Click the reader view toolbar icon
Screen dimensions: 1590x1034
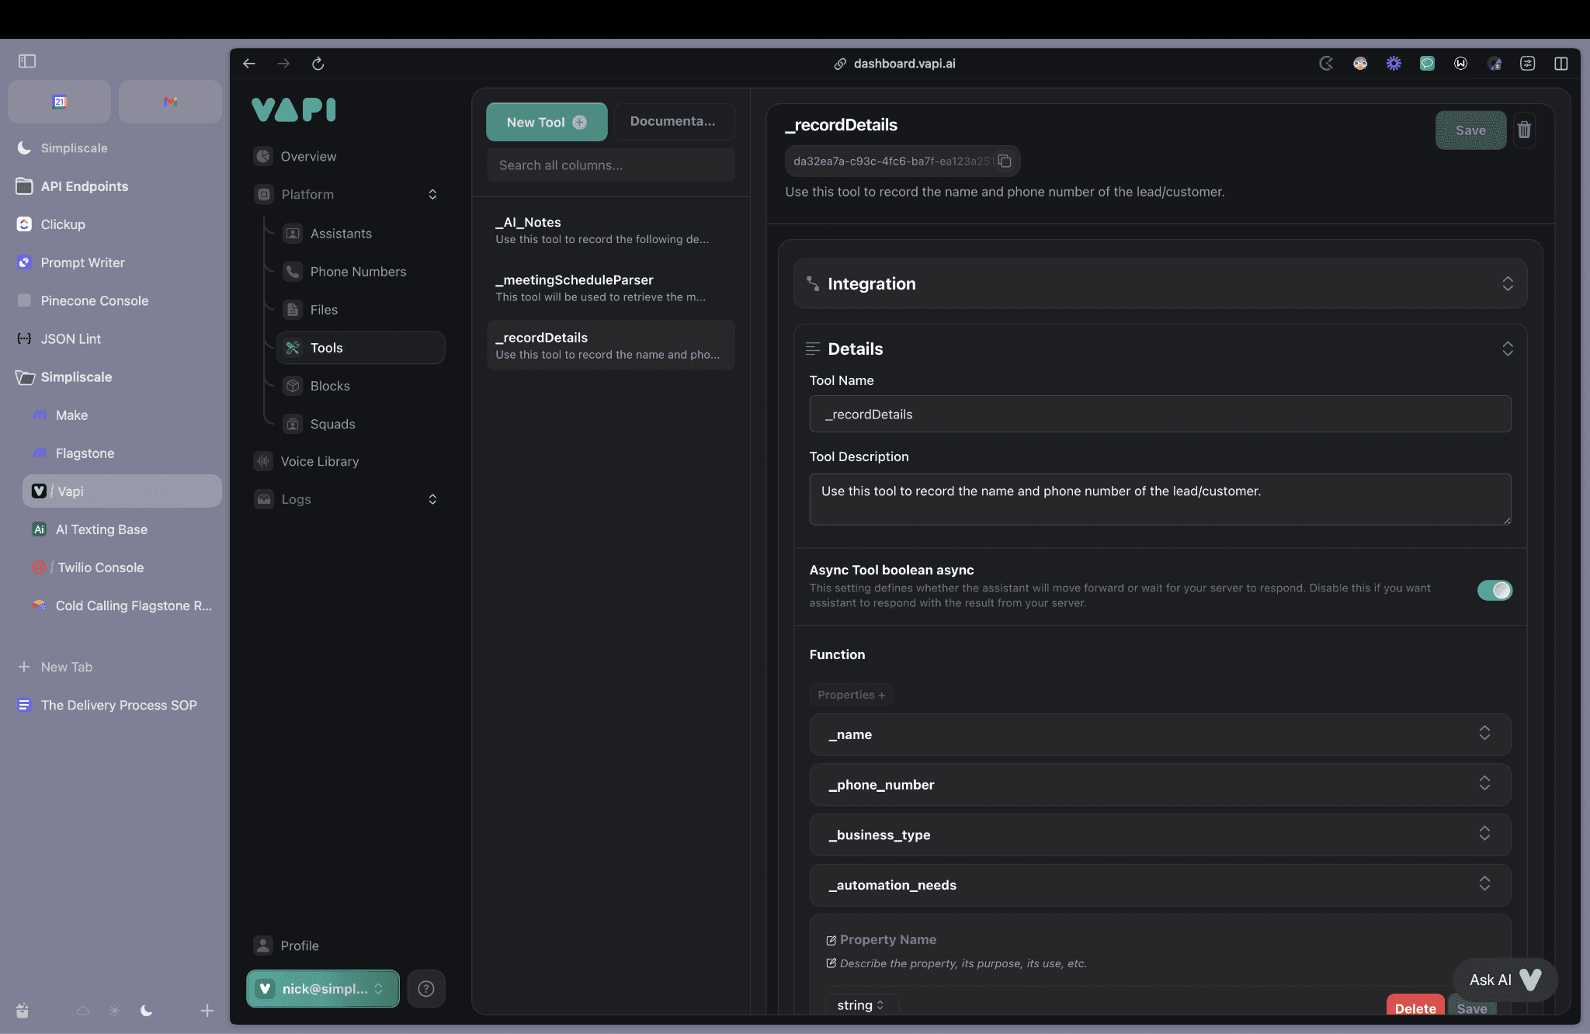[x=1527, y=64]
